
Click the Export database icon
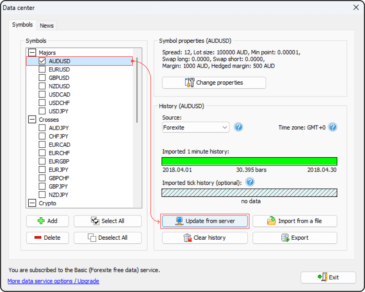click(x=285, y=238)
